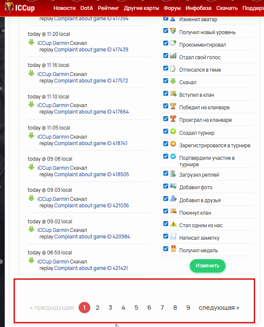Click the user icon for Добавил в друзья
Viewport: 264px width, 327px height.
(x=173, y=198)
